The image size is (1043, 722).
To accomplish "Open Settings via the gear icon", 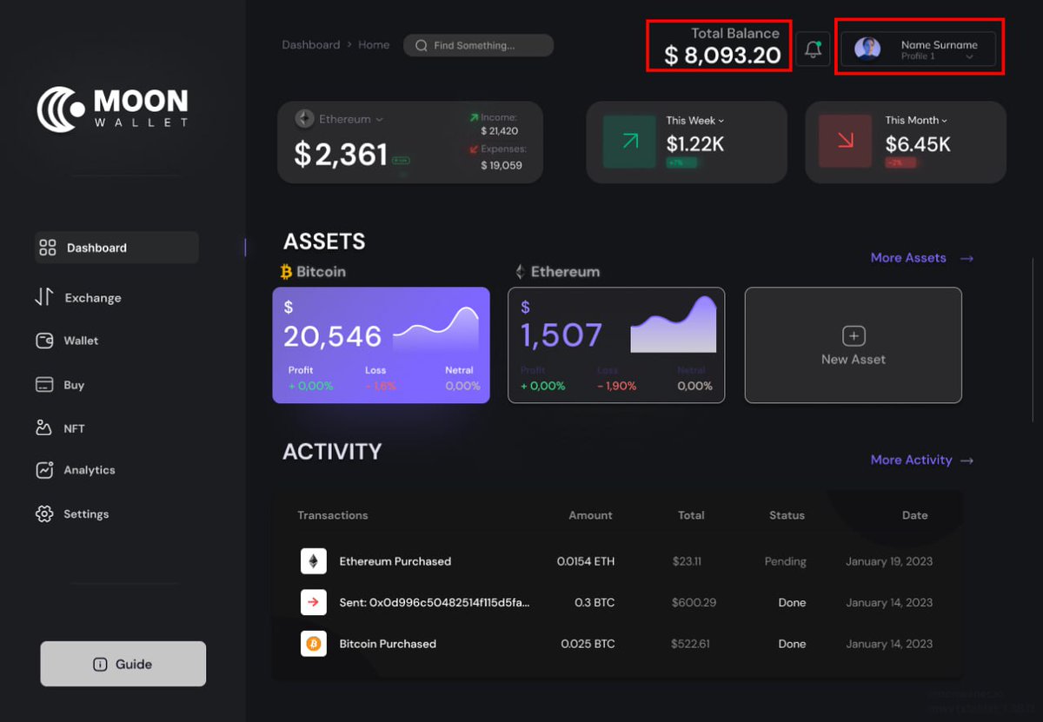I will pos(45,513).
